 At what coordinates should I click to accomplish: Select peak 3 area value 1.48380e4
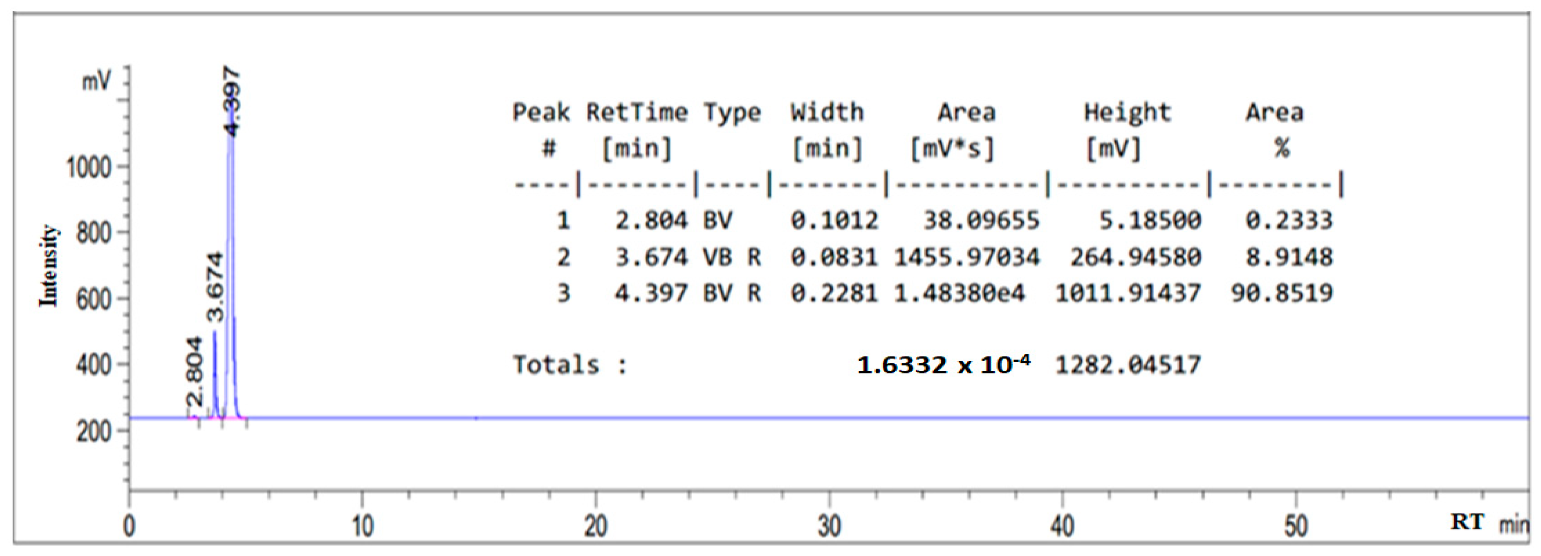click(x=959, y=293)
